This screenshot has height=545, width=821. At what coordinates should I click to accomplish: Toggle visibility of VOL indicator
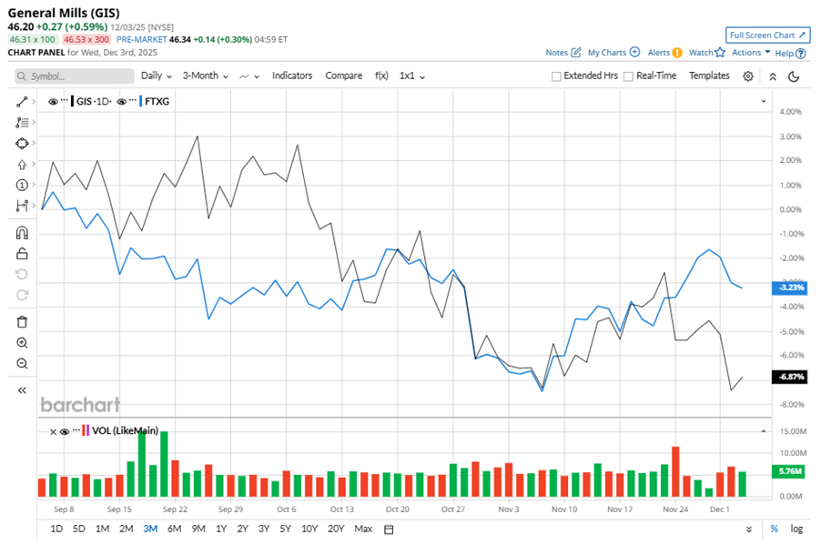pyautogui.click(x=65, y=432)
